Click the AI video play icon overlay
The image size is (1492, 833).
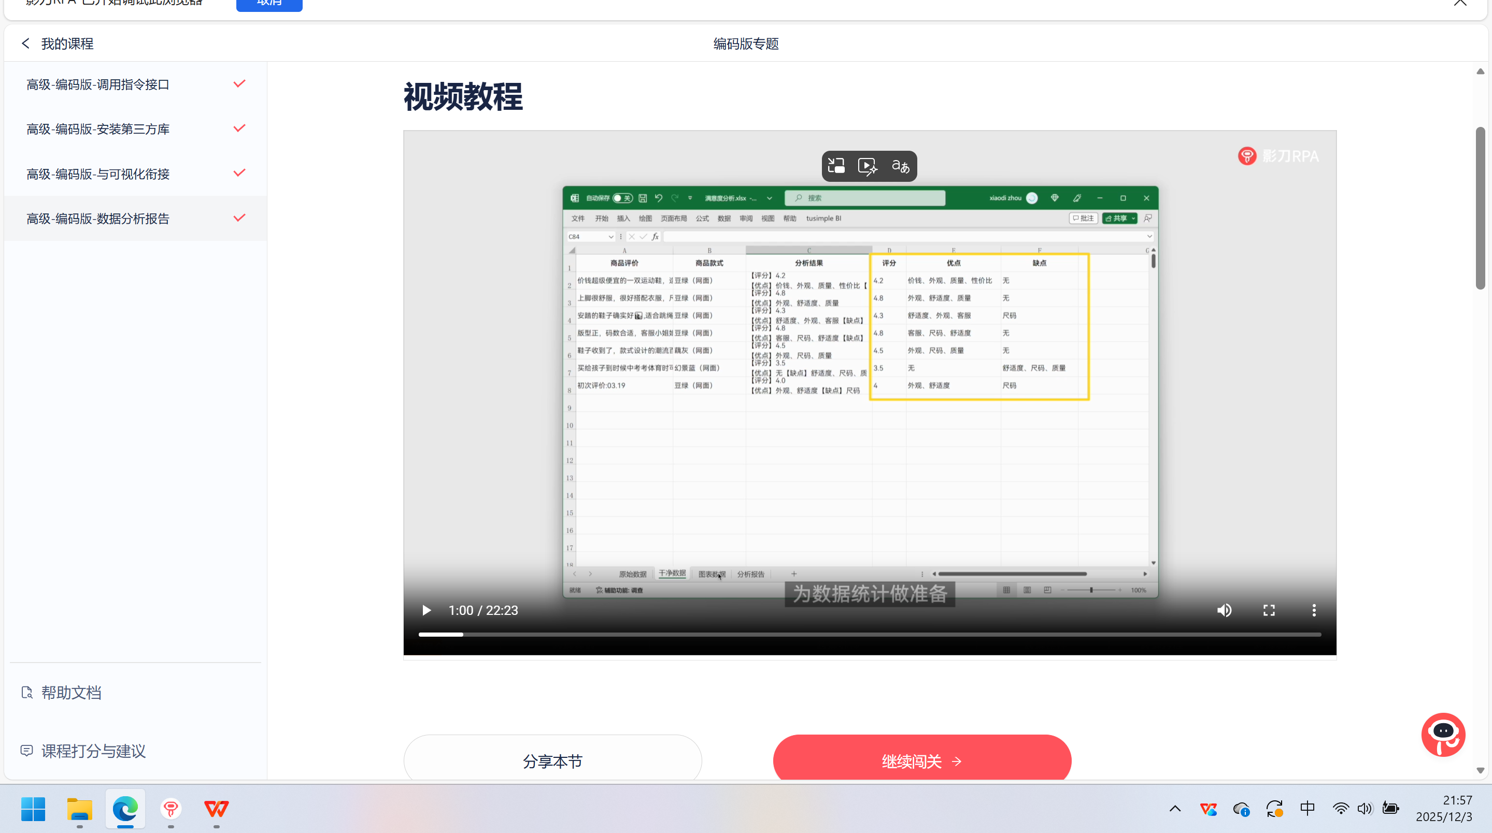pyautogui.click(x=868, y=166)
